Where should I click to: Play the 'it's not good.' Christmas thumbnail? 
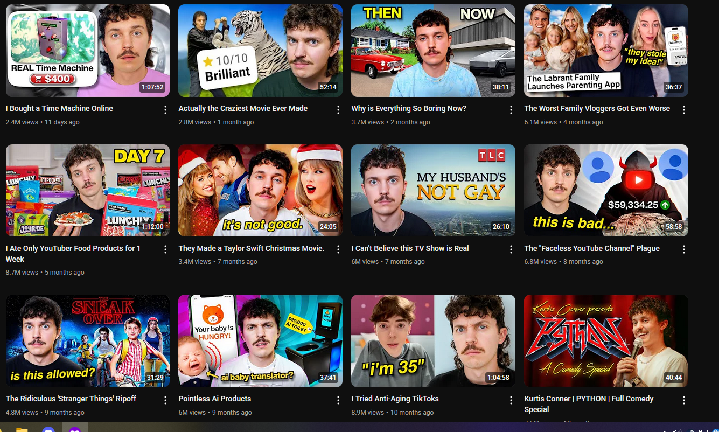pos(261,190)
